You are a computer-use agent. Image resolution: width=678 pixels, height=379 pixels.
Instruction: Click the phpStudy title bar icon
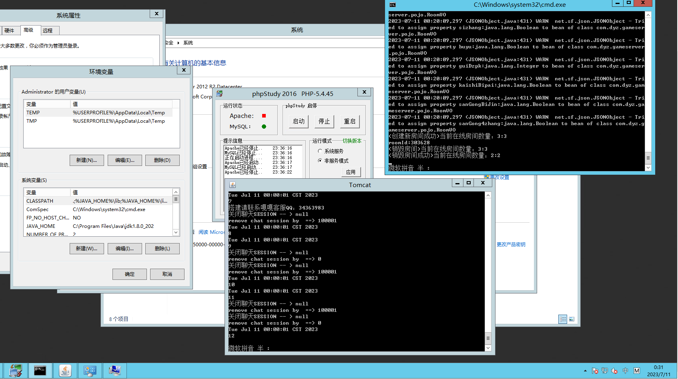pos(219,94)
